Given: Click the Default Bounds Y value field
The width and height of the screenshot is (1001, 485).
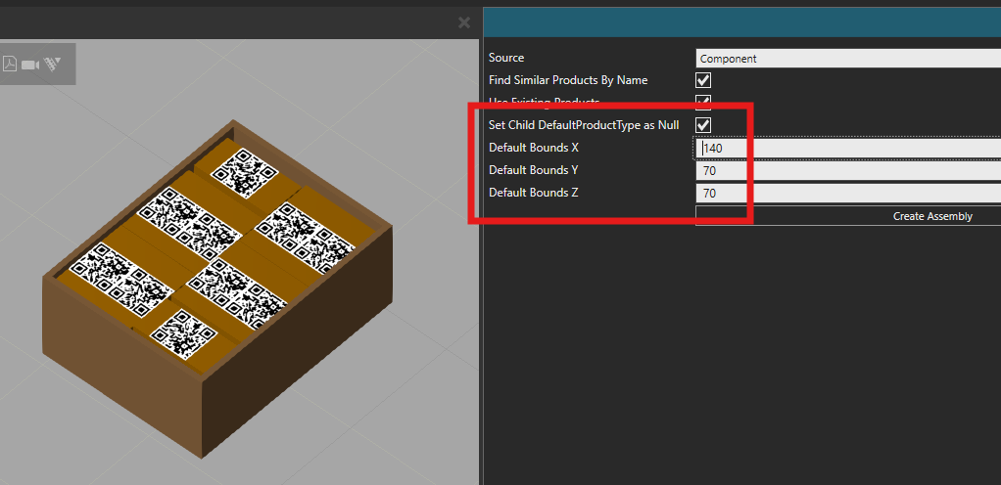Looking at the screenshot, I should click(x=847, y=171).
